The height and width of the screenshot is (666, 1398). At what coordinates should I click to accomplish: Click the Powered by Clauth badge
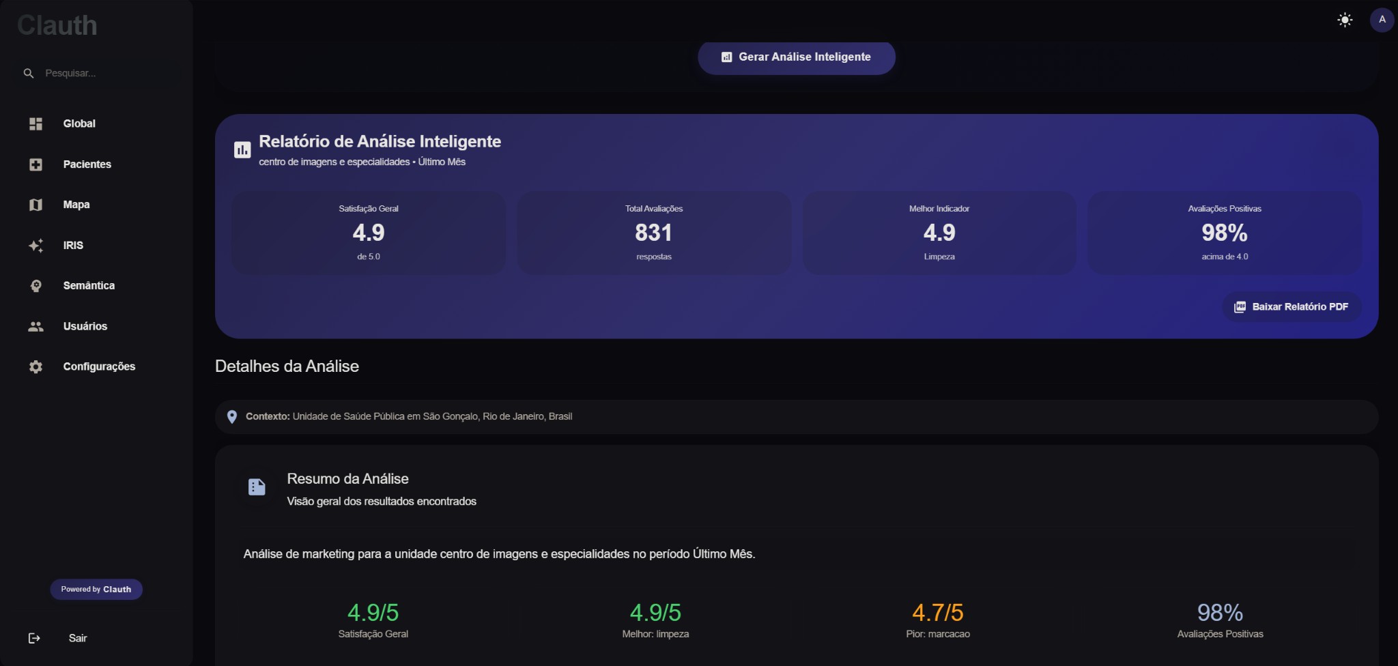coord(96,589)
